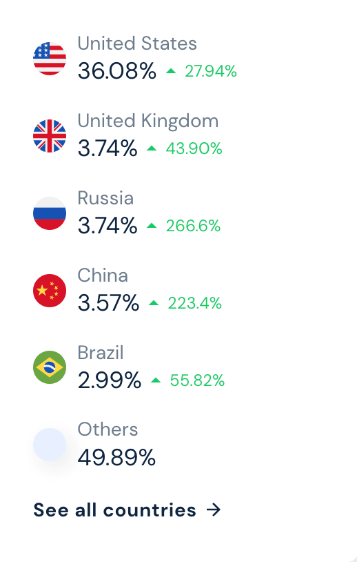The image size is (357, 562).
Task: Click the Others 49.89% value
Action: click(116, 457)
